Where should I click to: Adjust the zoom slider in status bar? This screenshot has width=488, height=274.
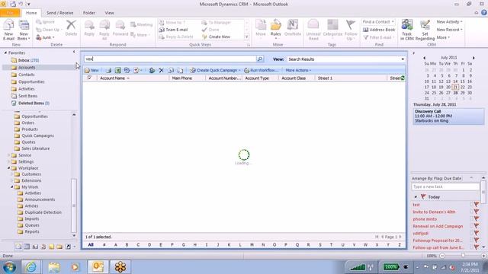pos(463,256)
